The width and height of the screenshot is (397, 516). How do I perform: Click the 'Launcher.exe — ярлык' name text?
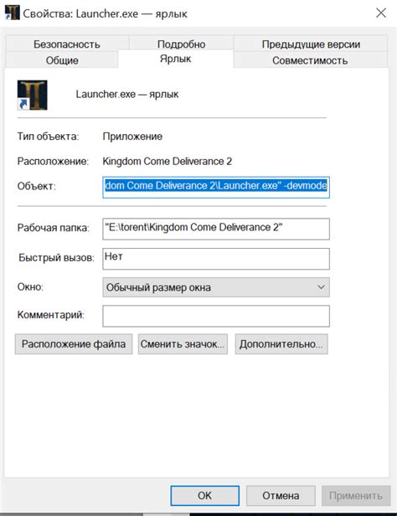(x=127, y=95)
